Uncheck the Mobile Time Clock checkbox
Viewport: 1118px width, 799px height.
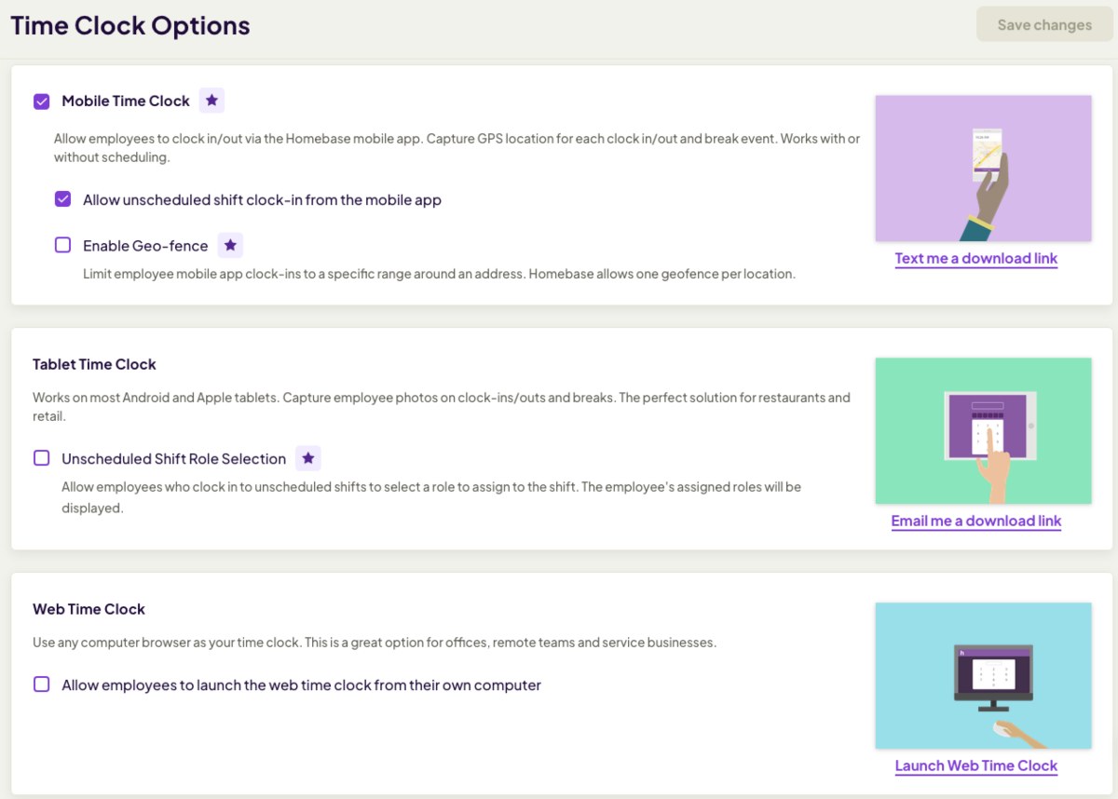coord(42,102)
